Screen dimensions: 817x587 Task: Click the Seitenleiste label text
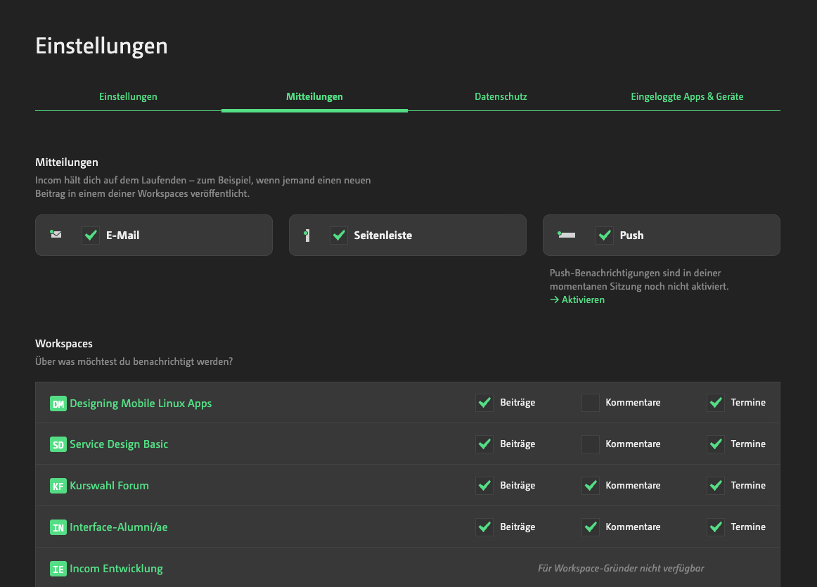pyautogui.click(x=383, y=236)
